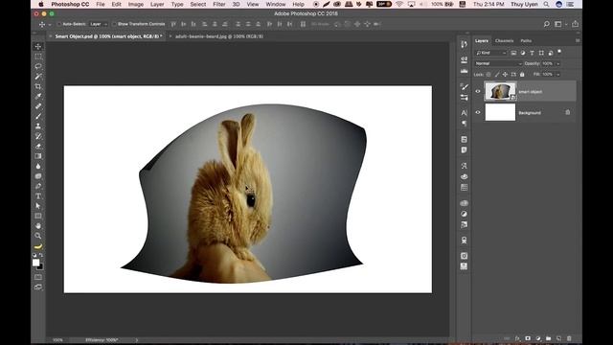Toggle layer filtering on/off switch
The height and width of the screenshot is (345, 613).
(x=559, y=52)
